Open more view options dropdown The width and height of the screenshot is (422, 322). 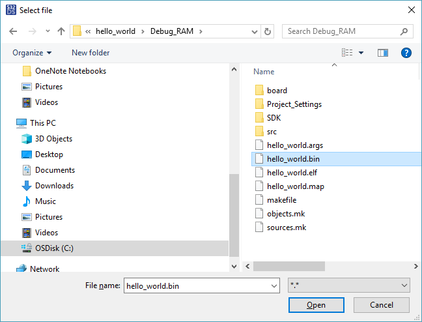point(361,53)
